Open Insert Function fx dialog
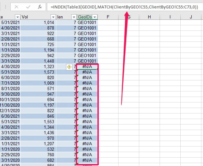This screenshot has height=166, width=203. coord(40,7)
